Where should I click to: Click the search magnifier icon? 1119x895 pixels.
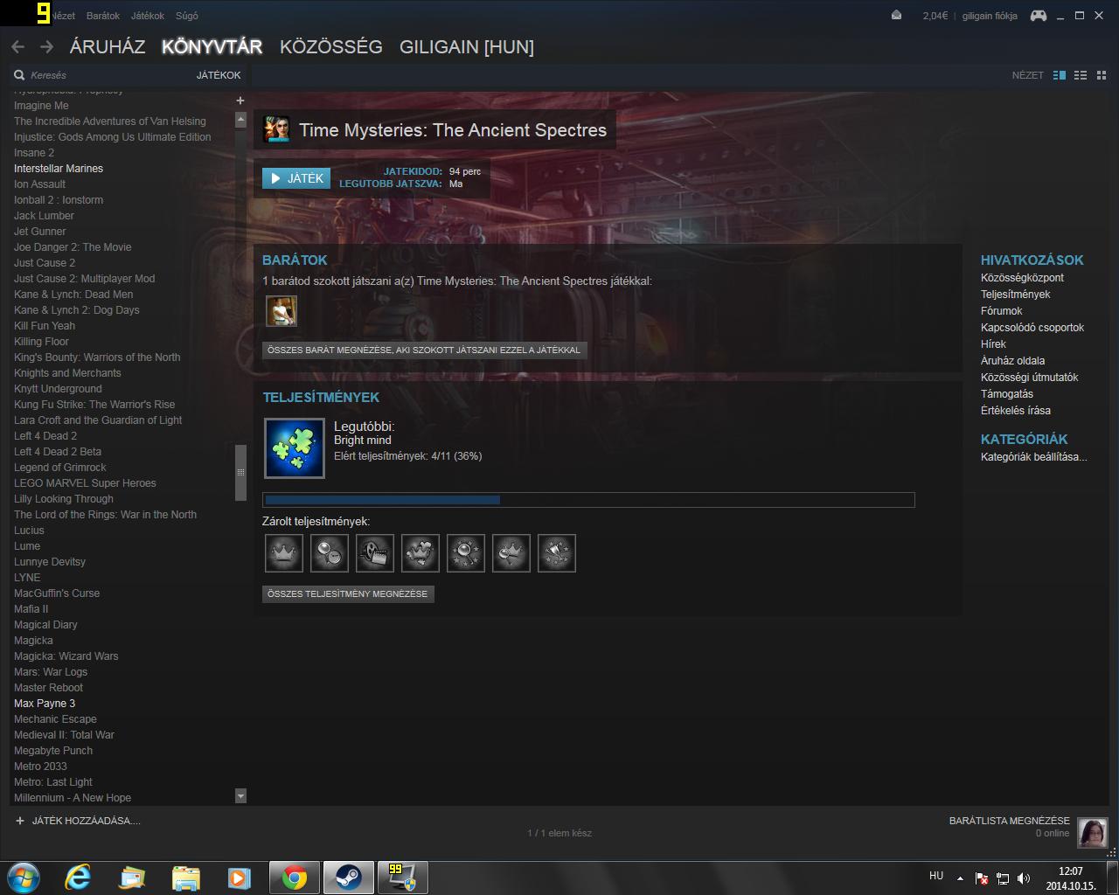coord(19,75)
